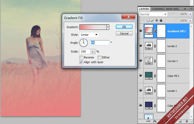The height and width of the screenshot is (124, 194).
Task: Click the mask link chain on Levels 2
Action: (x=155, y=46)
